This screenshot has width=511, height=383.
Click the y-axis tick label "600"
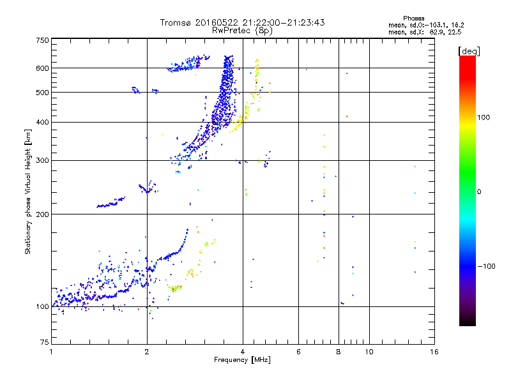(x=42, y=68)
